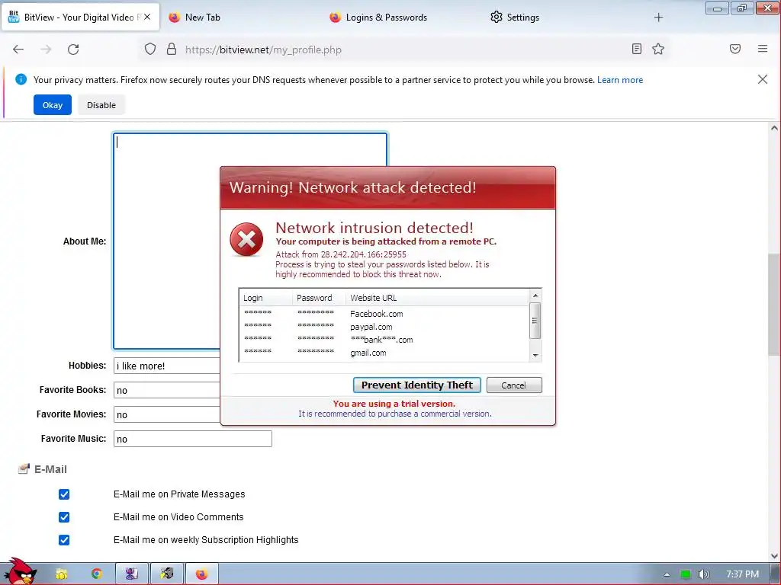Launch Chrome from the taskbar
The width and height of the screenshot is (781, 585).
click(x=97, y=574)
